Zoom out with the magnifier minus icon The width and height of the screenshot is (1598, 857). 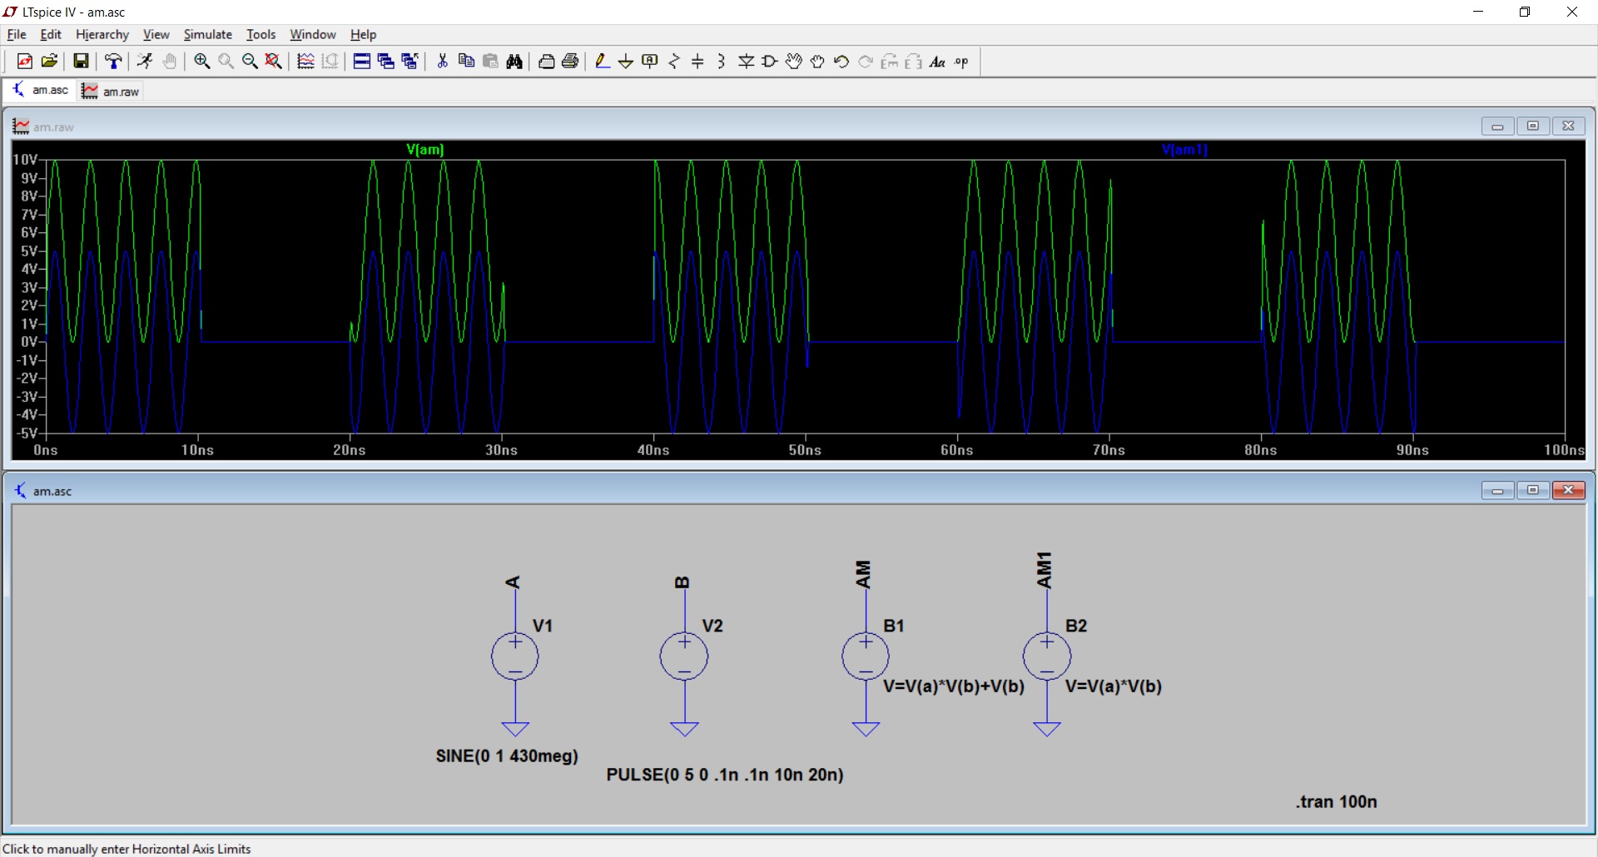tap(250, 62)
